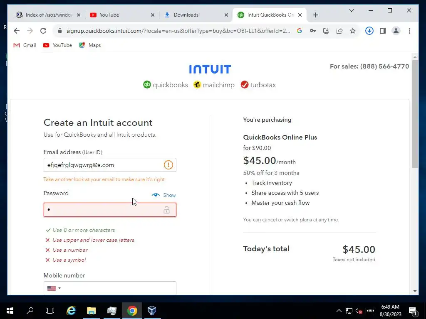Toggle the browser side panel icon
The height and width of the screenshot is (319, 426).
pos(383,31)
